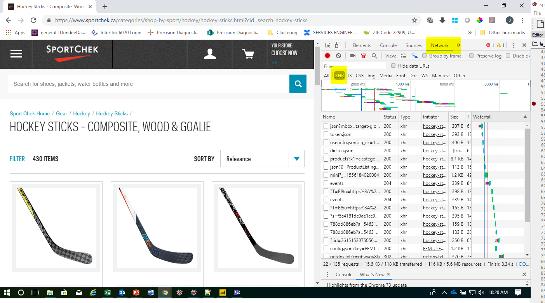Go to the Gear breadcrumb link
545x303 pixels.
[x=62, y=114]
